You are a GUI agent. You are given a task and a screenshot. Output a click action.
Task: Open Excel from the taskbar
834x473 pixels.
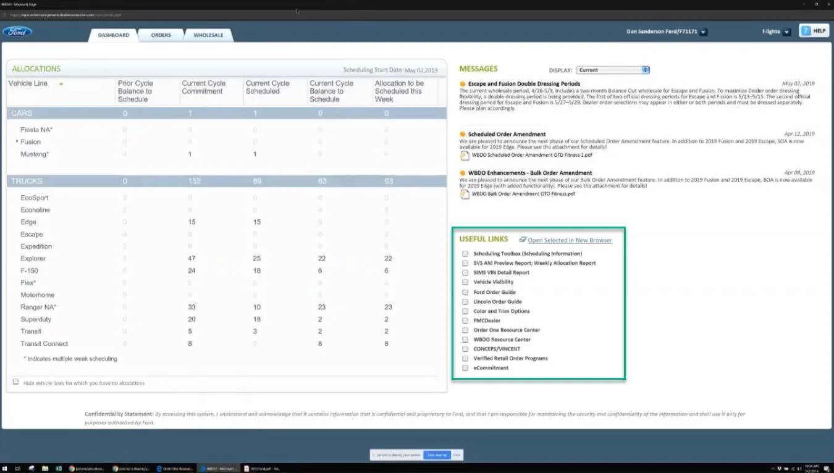[x=59, y=468]
